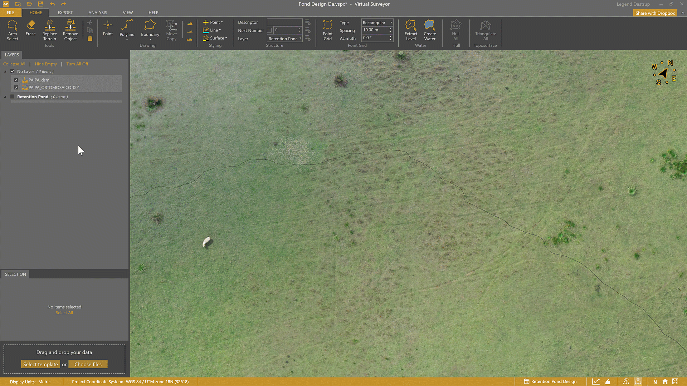Toggle visibility of PAIPA_dsm layer
This screenshot has height=386, width=687.
pos(16,80)
